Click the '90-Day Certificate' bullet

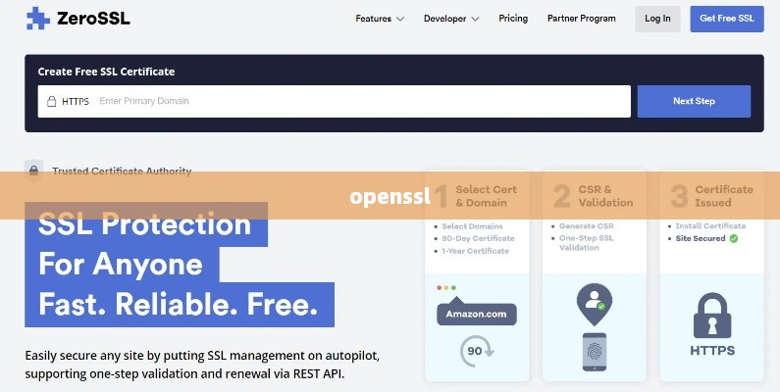click(x=478, y=238)
